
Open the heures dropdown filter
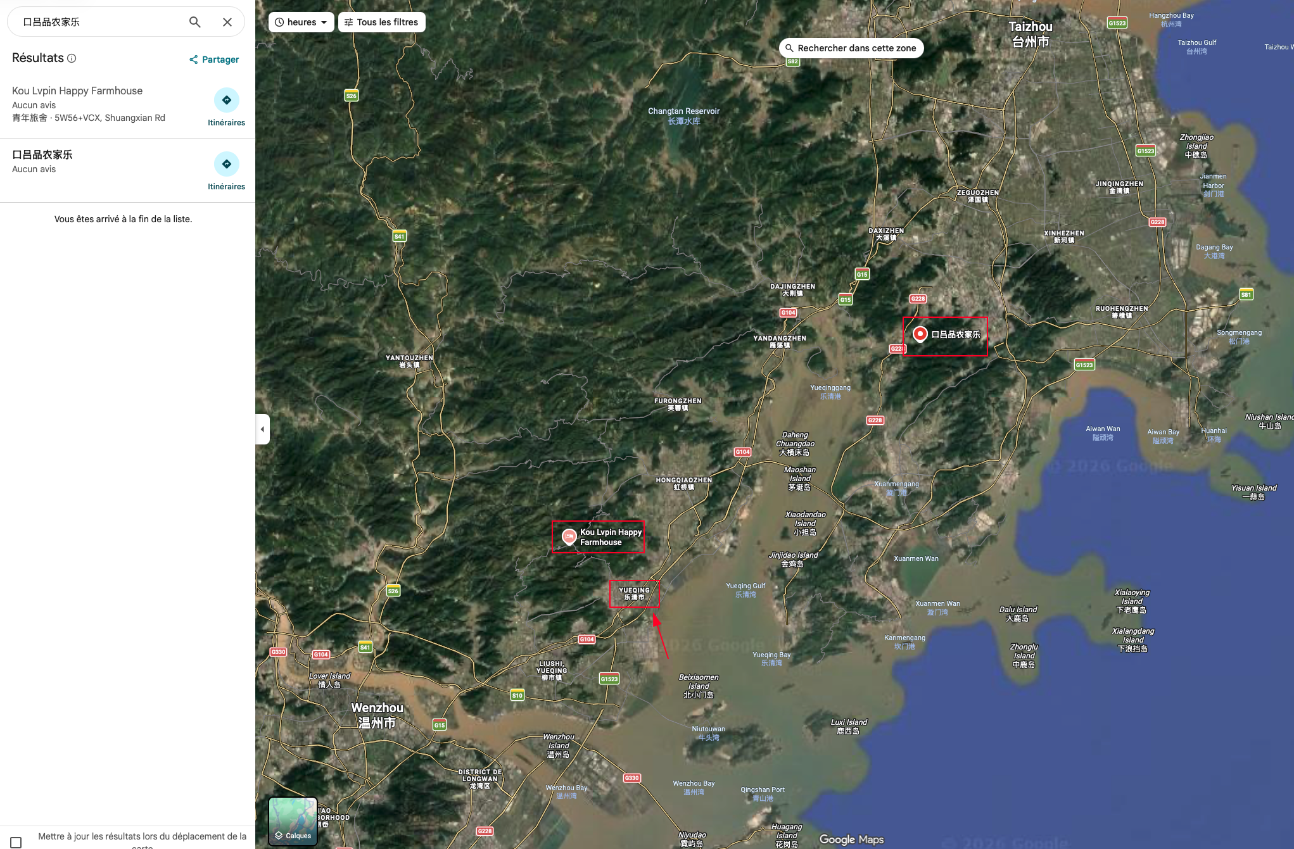click(301, 22)
